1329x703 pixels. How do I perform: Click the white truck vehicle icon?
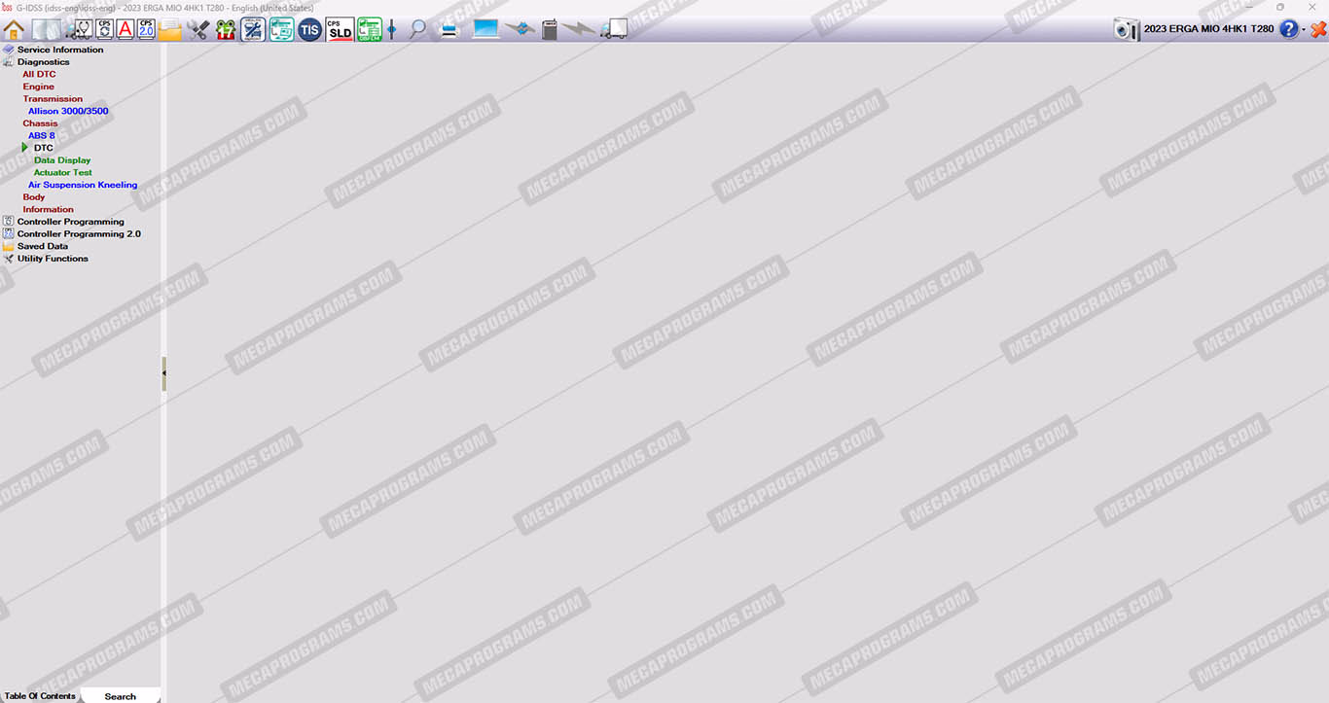(x=614, y=29)
